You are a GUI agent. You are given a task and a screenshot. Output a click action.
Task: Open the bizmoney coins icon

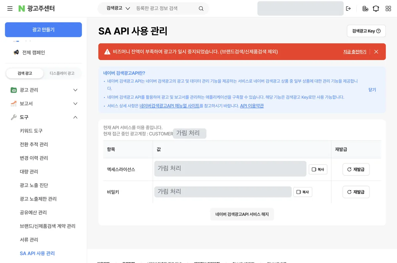[x=365, y=9]
